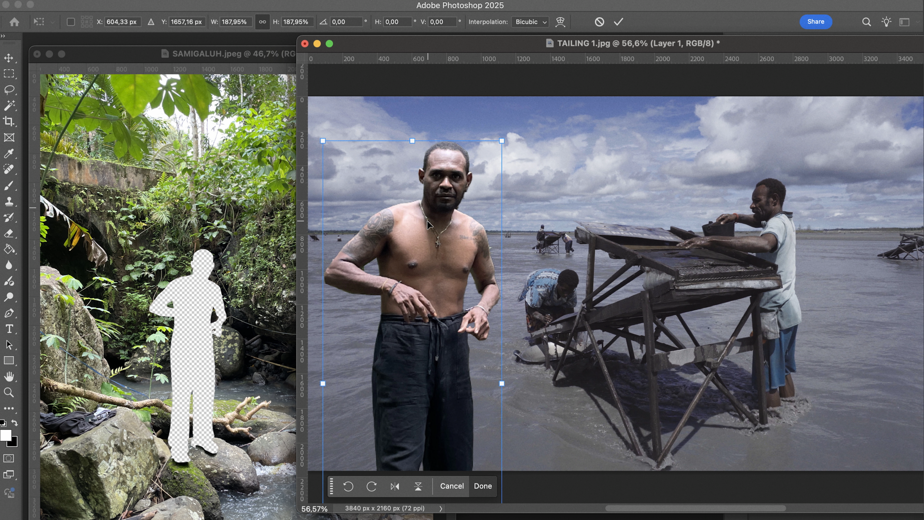Click the width percentage input field
This screenshot has width=924, height=520.
(235, 22)
